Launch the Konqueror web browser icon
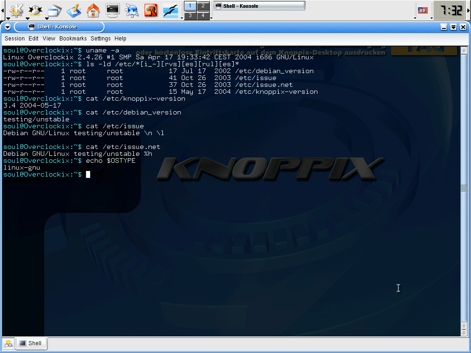Screen dimensions: 471x353 [x=132, y=10]
